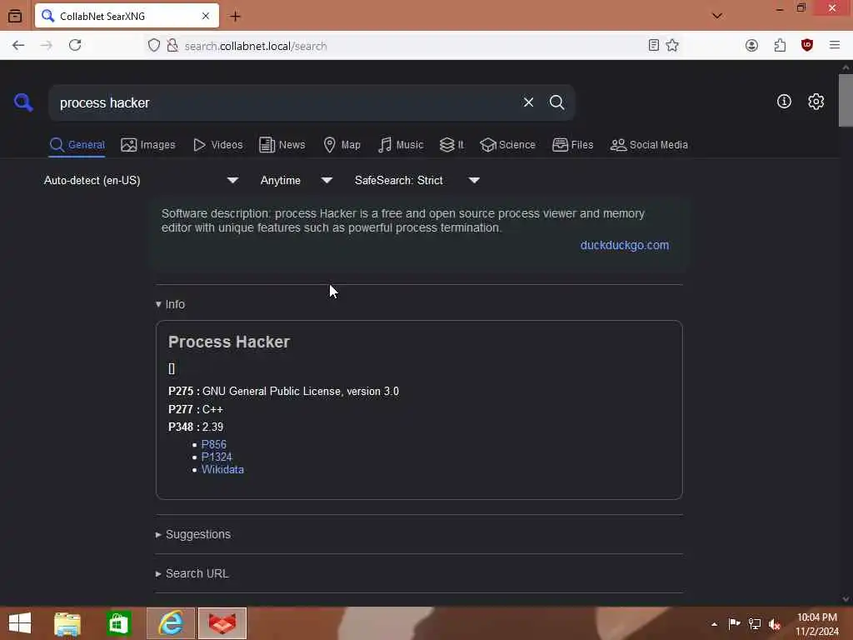Screen dimensions: 853x640
Task: Switch to the Files category
Action: click(572, 145)
